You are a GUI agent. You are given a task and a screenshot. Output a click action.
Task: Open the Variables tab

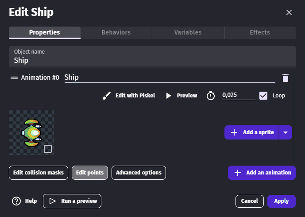pyautogui.click(x=188, y=32)
